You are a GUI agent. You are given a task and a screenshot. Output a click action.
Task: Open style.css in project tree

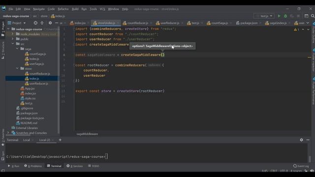pyautogui.click(x=30, y=98)
